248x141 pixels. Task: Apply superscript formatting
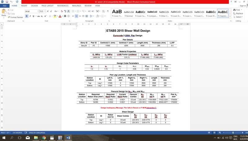point(45,16)
